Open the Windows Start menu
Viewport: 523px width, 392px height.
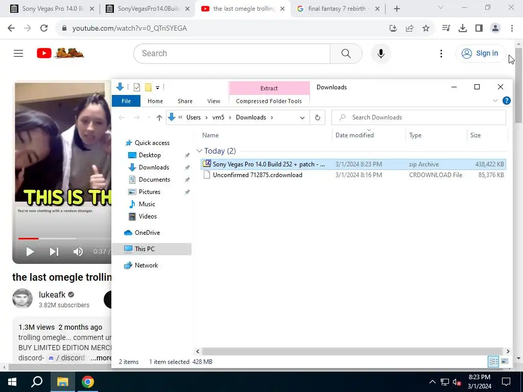(12, 382)
